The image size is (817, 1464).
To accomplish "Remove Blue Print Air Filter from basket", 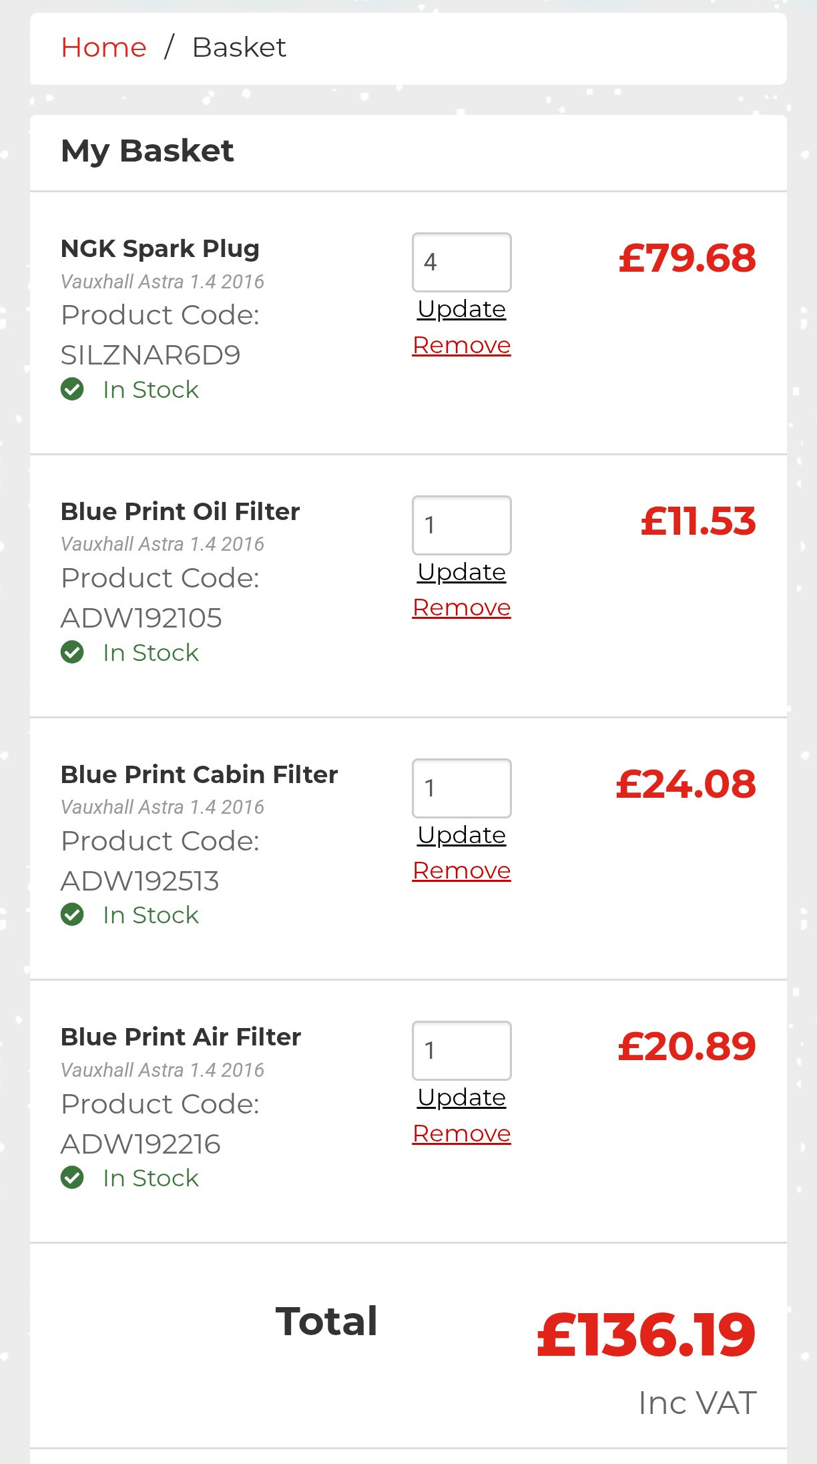I will (461, 1134).
